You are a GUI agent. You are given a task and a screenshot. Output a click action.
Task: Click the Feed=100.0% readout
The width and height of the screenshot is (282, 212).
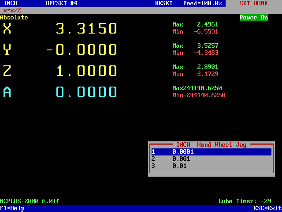[203, 3]
